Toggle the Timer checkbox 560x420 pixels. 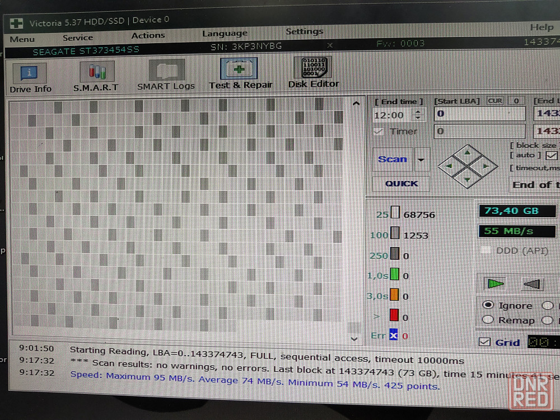point(378,132)
